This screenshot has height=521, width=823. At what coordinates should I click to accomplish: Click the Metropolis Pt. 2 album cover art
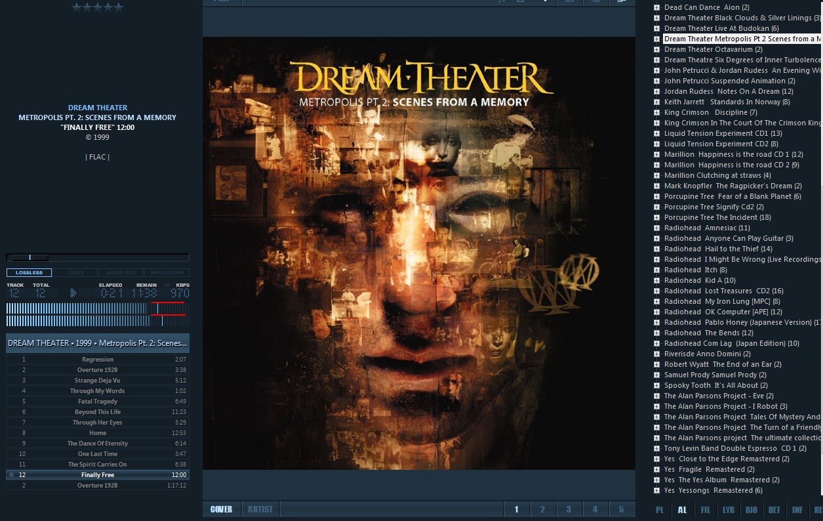tap(419, 253)
